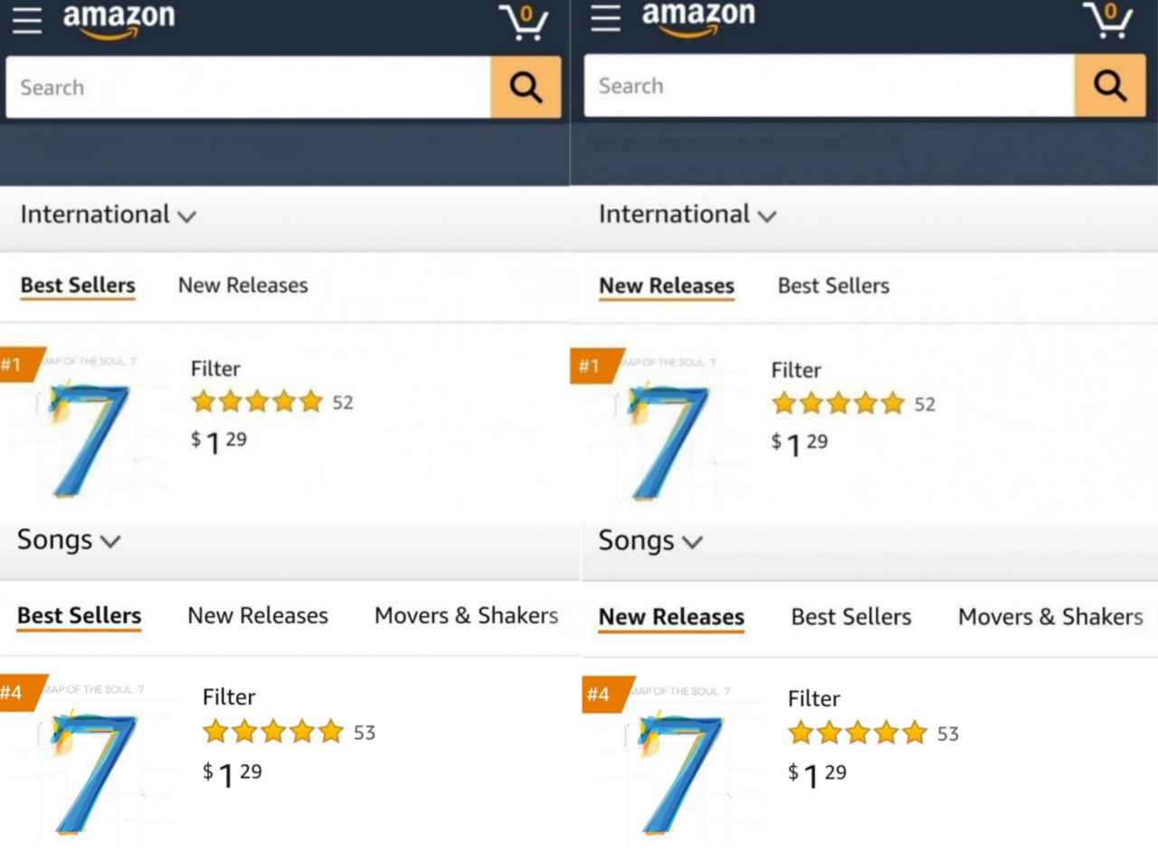Switch to Best Sellers under right International
This screenshot has width=1158, height=852.
point(833,286)
